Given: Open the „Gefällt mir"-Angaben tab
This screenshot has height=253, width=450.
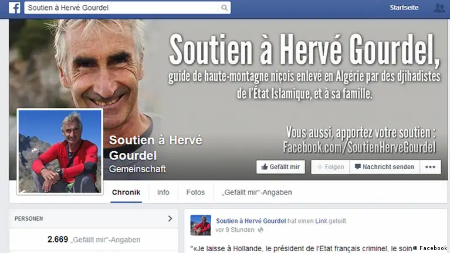Looking at the screenshot, I should click(x=256, y=192).
